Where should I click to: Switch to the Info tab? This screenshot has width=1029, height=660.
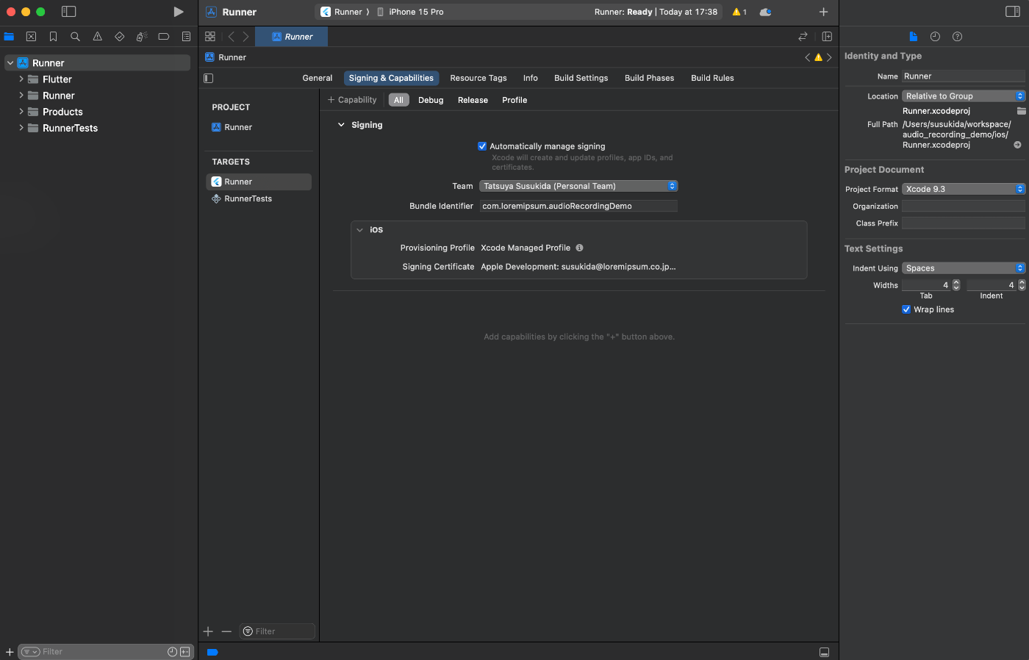pos(531,78)
